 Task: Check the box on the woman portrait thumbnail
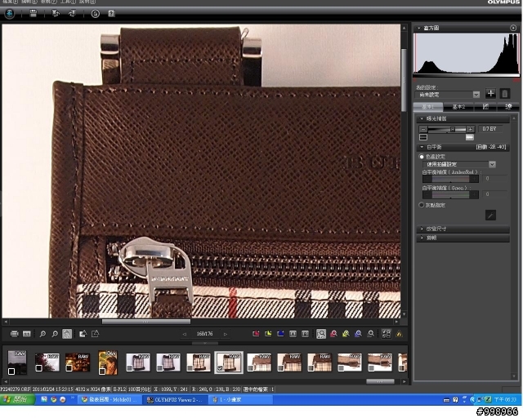pos(102,371)
